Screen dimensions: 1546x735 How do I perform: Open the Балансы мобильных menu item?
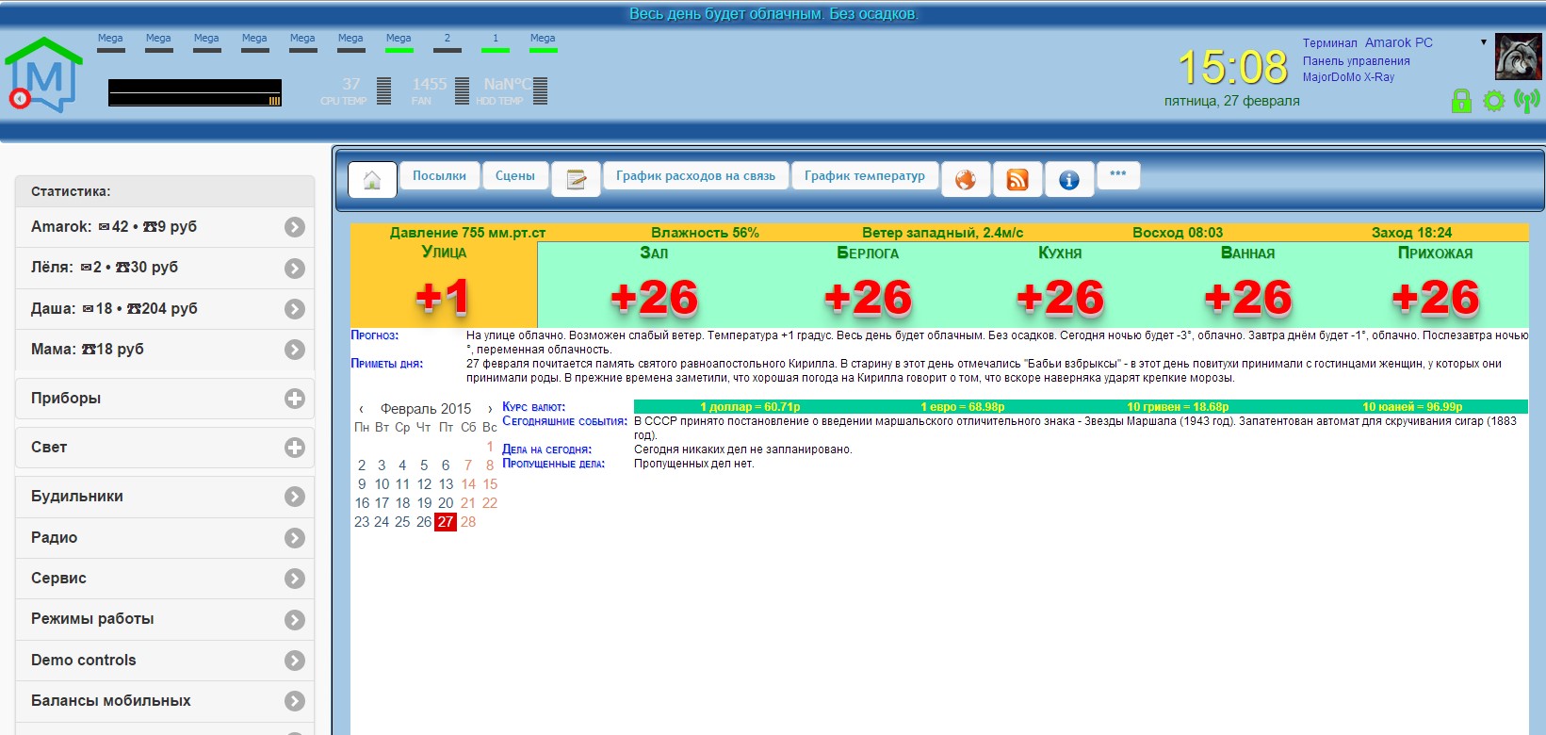[165, 701]
